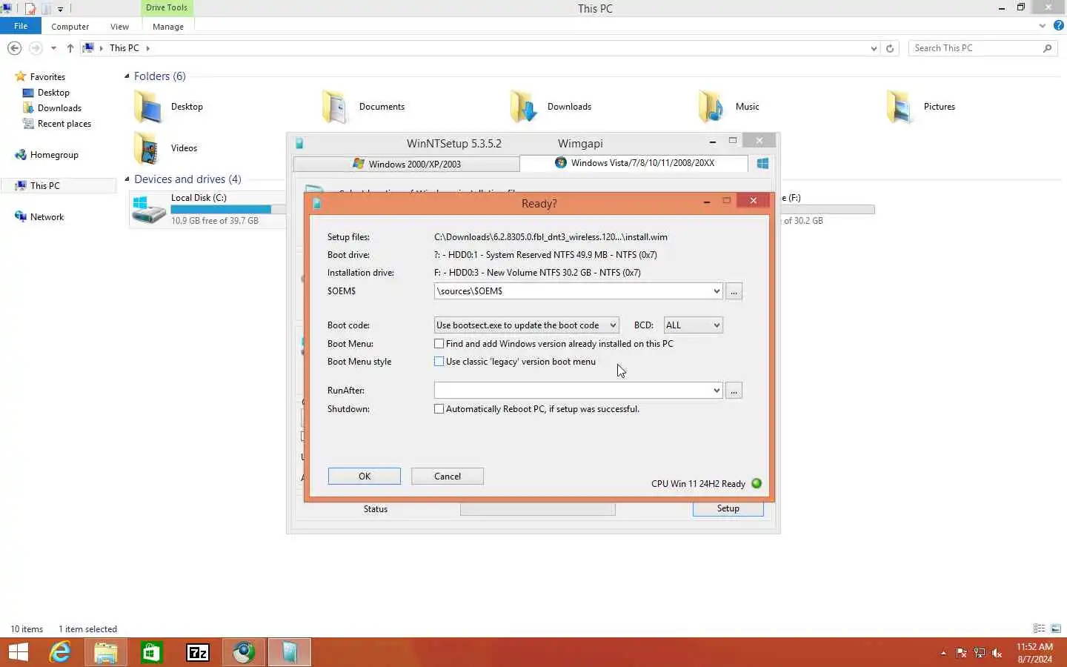Open the Manage ribbon tab

point(168,27)
